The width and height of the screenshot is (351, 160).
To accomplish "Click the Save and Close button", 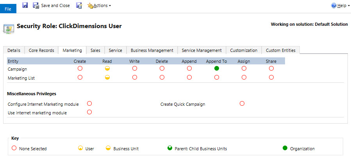I will [52, 5].
